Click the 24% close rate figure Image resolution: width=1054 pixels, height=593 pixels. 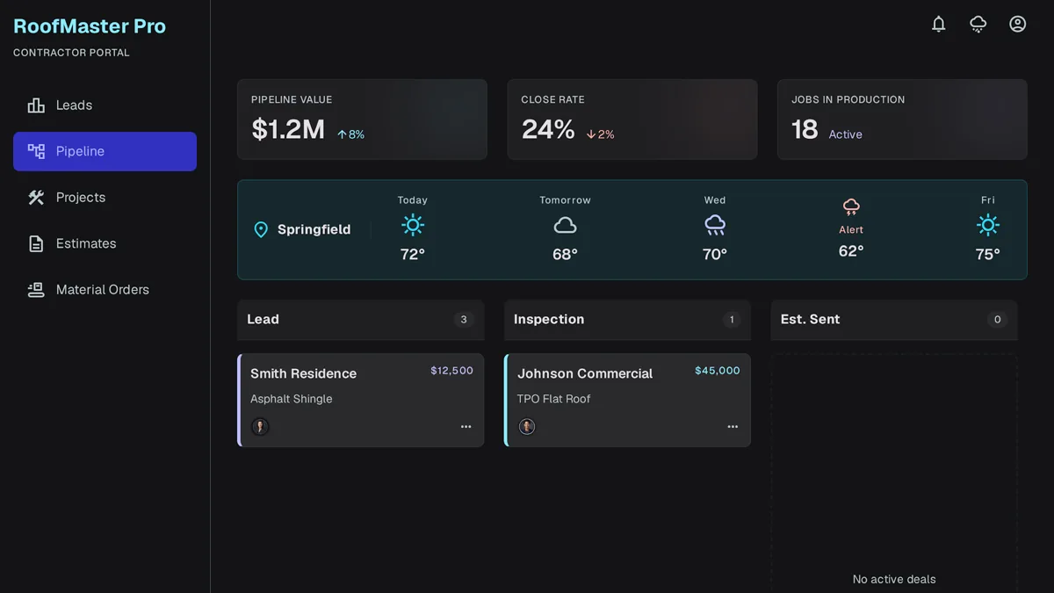548,129
